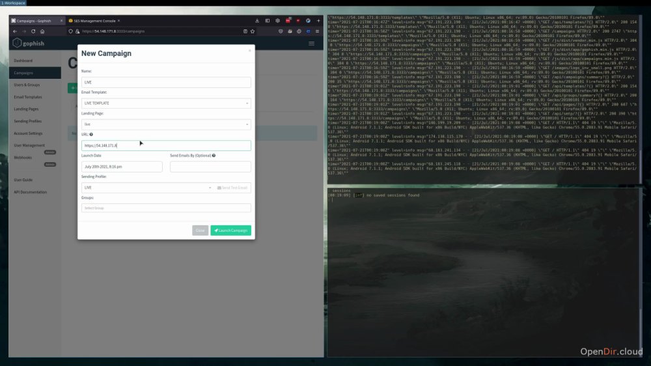This screenshot has width=651, height=366.
Task: Click the Close button in dialog
Action: pyautogui.click(x=200, y=230)
